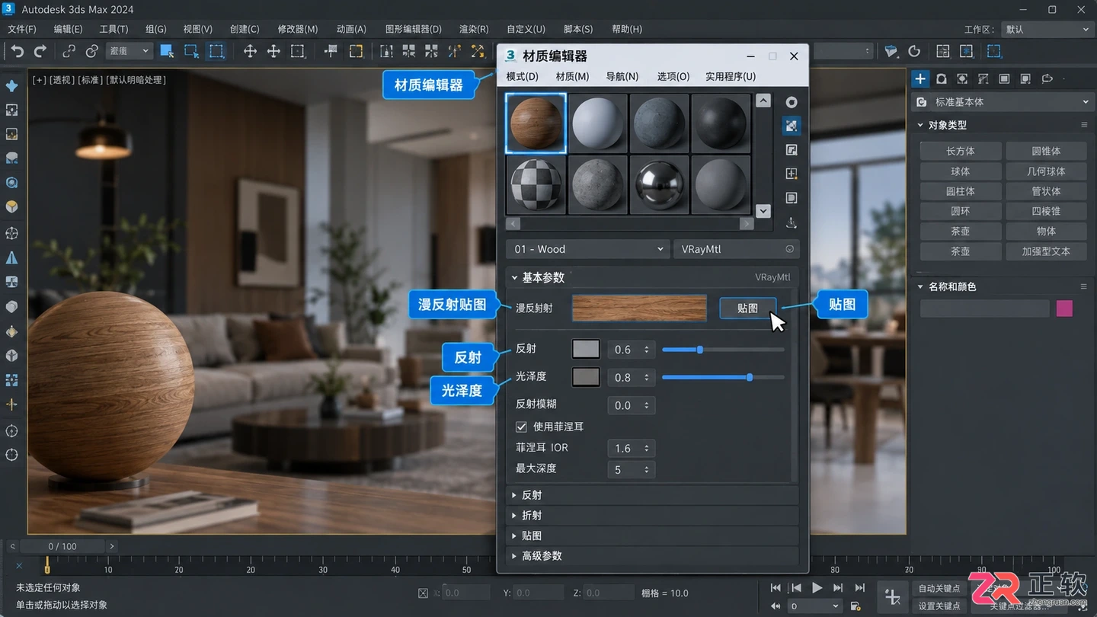Create a 长方体 box primitive
Viewport: 1097px width, 617px height.
pyautogui.click(x=960, y=151)
